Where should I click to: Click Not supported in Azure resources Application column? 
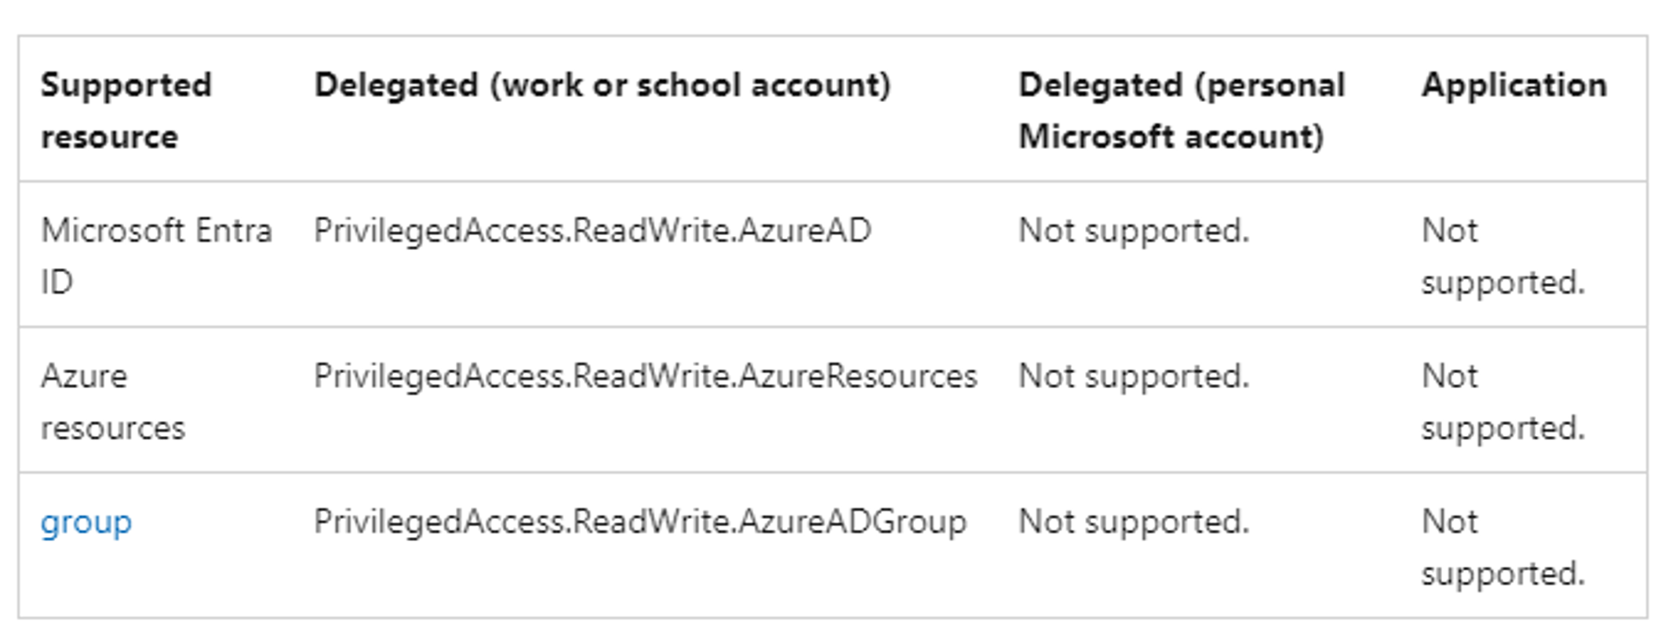coord(1503,402)
